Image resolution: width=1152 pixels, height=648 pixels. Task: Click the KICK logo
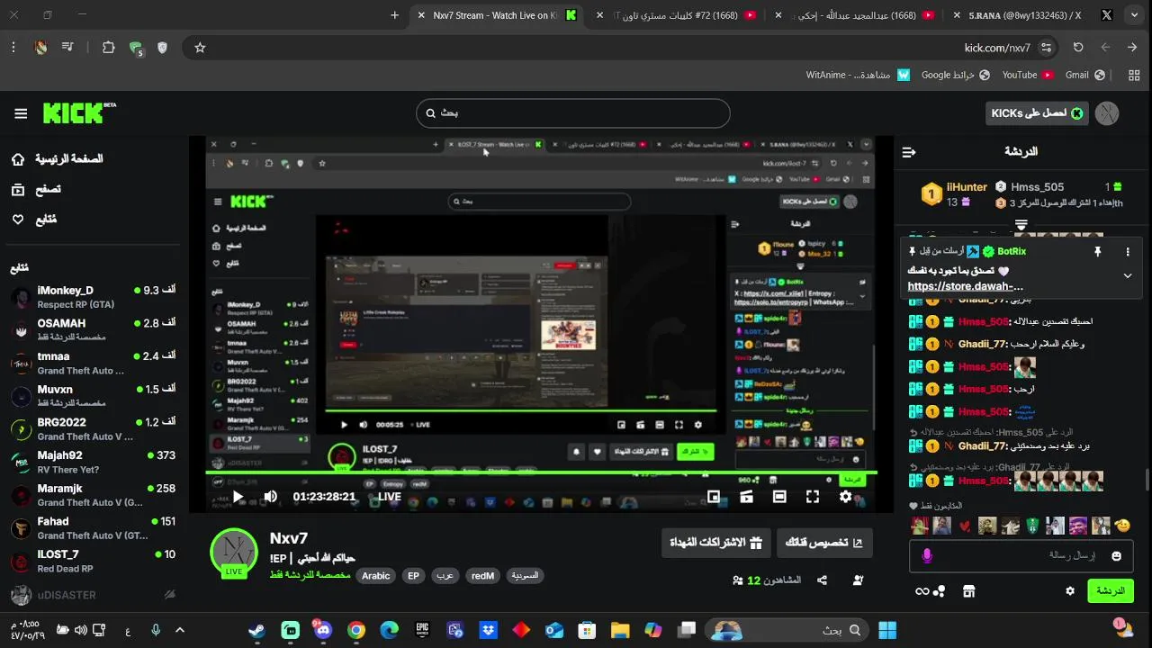pos(79,112)
